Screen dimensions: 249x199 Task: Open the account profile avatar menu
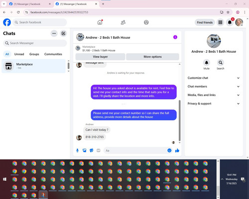[x=239, y=22]
